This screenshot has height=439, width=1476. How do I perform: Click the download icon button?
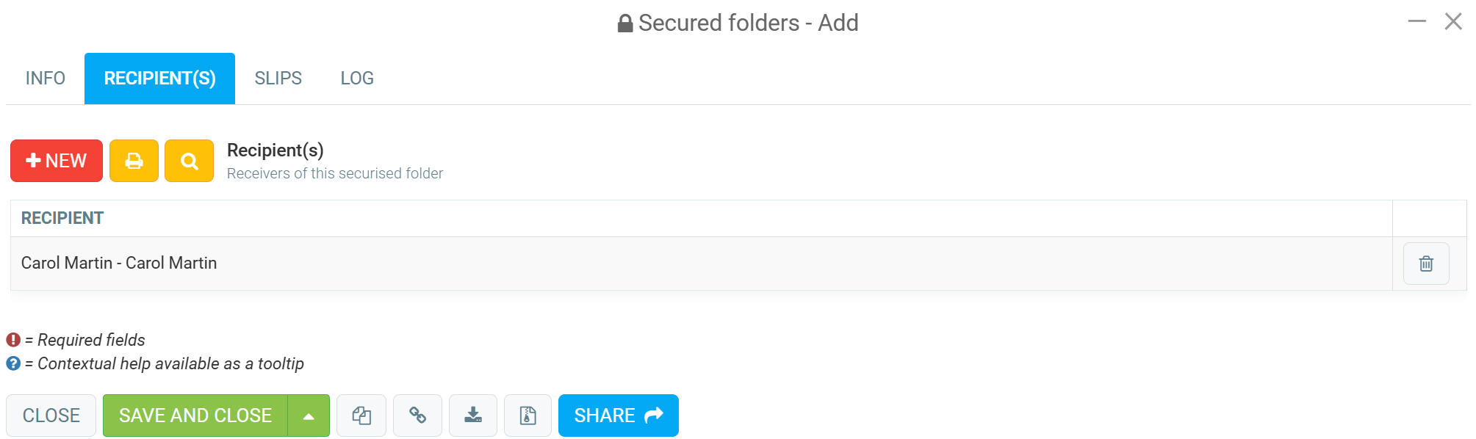473,416
